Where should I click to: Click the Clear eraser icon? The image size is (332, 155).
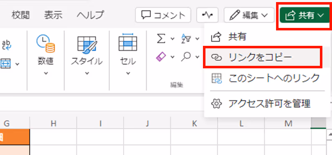tap(161, 57)
